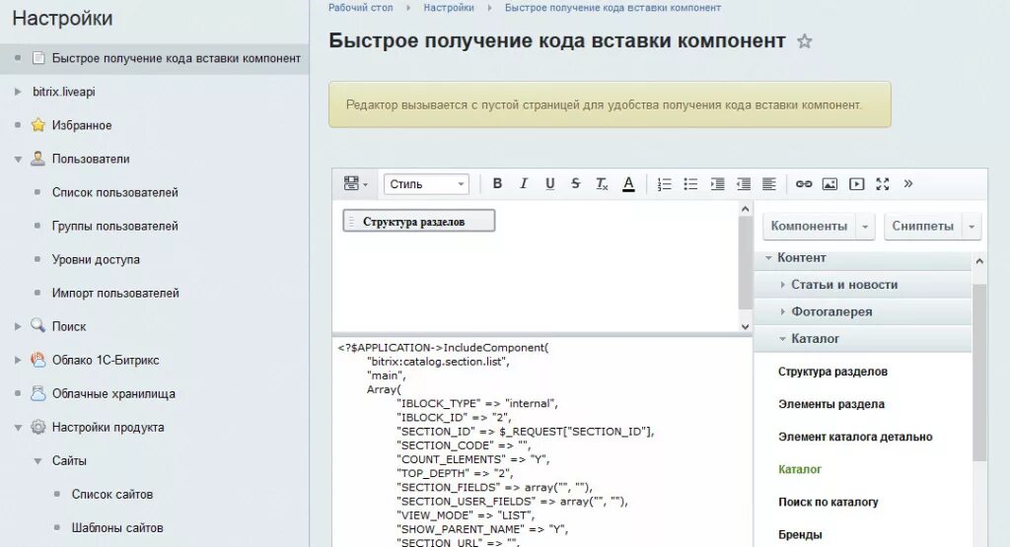Open Уровни доступа
Viewport: 1010px width, 547px height.
click(96, 259)
